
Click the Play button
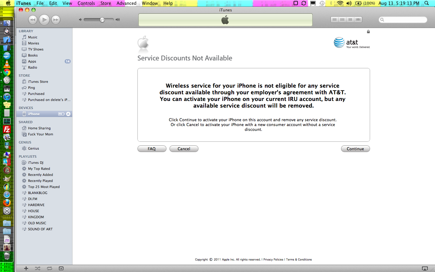click(44, 20)
